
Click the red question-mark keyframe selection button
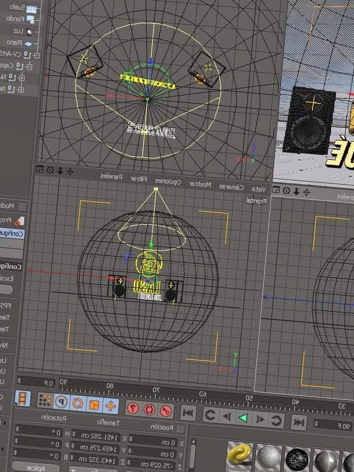(x=133, y=408)
